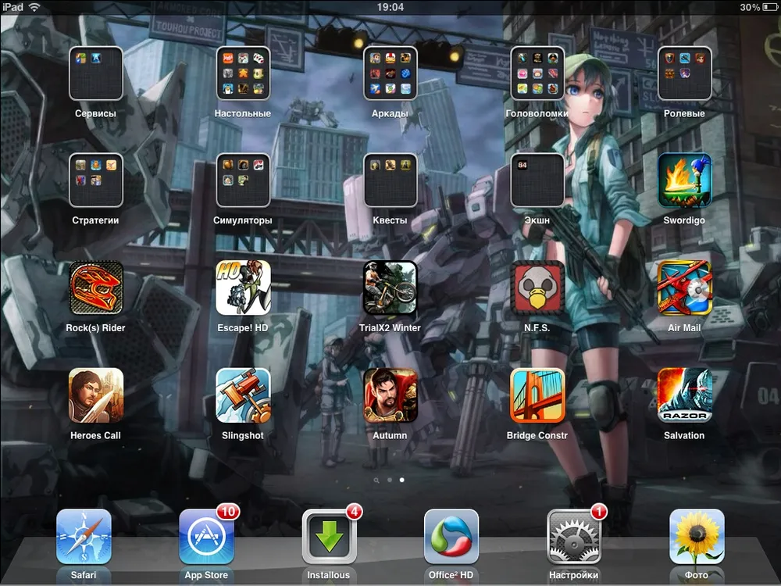Viewport: 781px width, 586px height.
Task: Launch the Swordigo game
Action: tap(684, 180)
